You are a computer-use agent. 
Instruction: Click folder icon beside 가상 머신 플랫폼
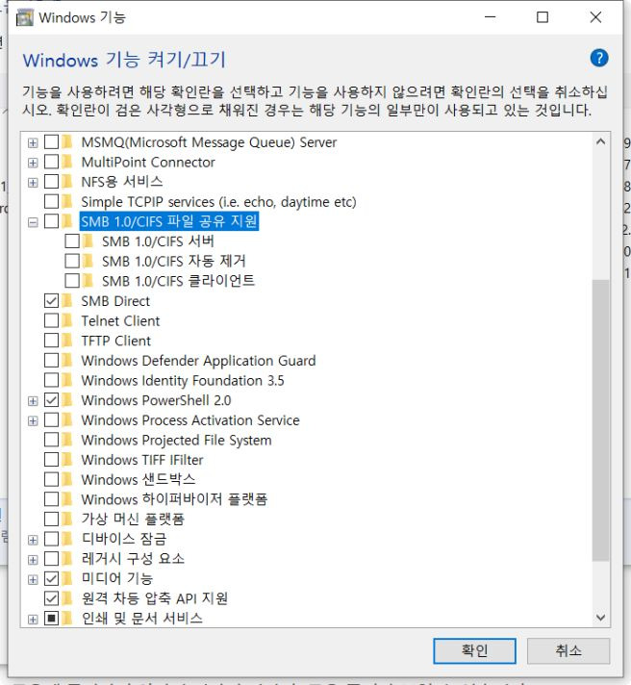click(x=66, y=519)
